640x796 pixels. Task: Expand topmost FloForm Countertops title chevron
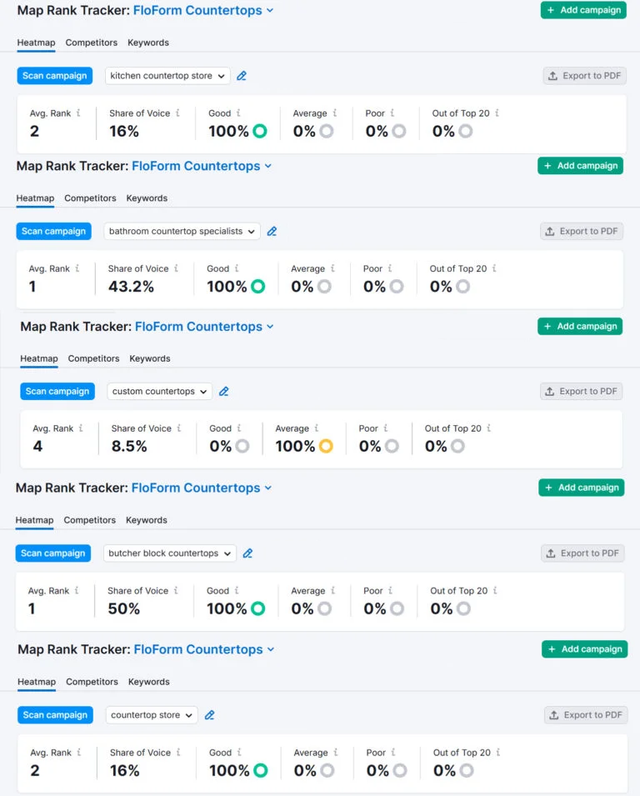(269, 11)
